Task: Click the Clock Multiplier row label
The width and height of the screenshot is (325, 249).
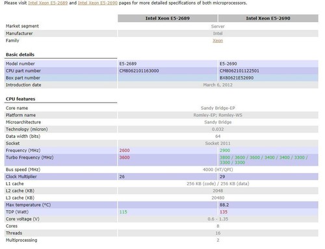Action: (21, 177)
